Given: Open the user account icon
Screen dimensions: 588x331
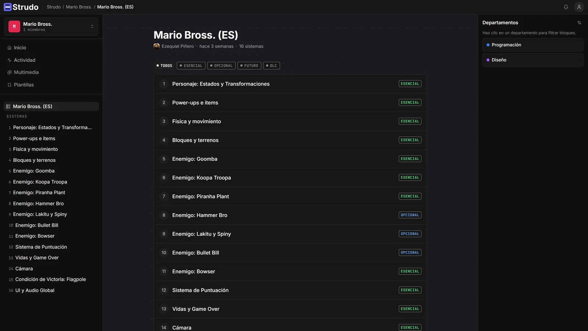Looking at the screenshot, I should pos(579,7).
